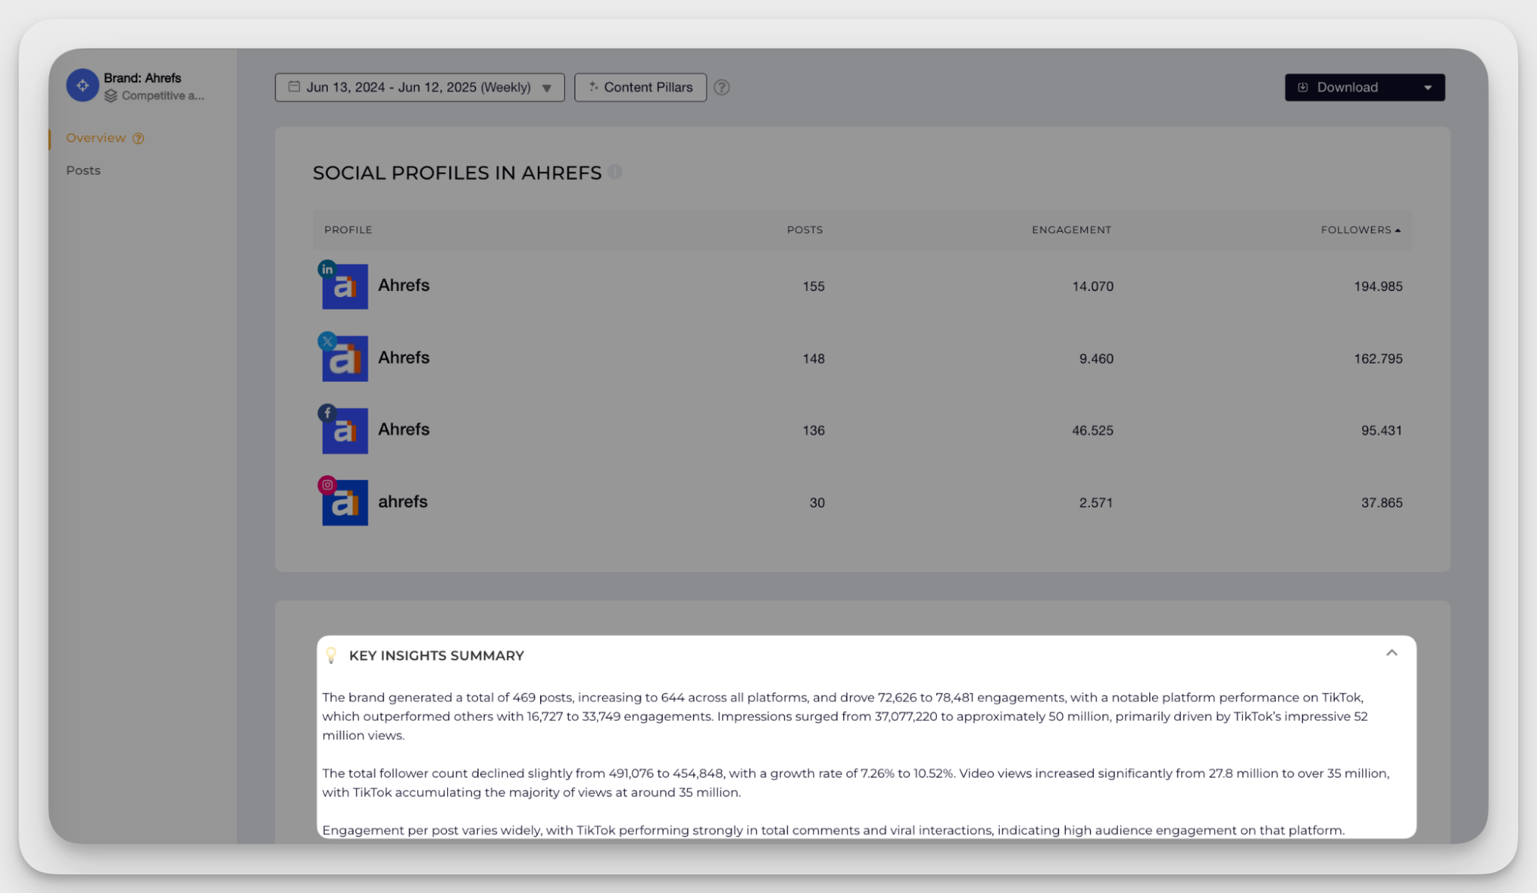The width and height of the screenshot is (1537, 893).
Task: Click the Brand: Ahrefs title
Action: click(143, 78)
